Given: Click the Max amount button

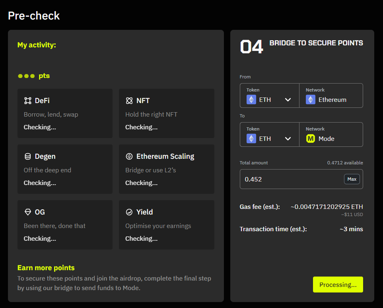Looking at the screenshot, I should 352,179.
